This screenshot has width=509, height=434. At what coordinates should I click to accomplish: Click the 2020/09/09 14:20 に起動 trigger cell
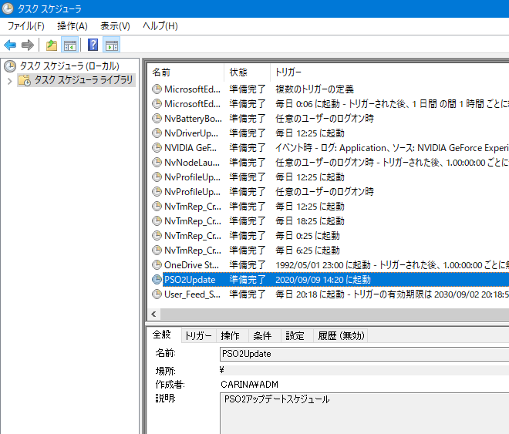(323, 280)
